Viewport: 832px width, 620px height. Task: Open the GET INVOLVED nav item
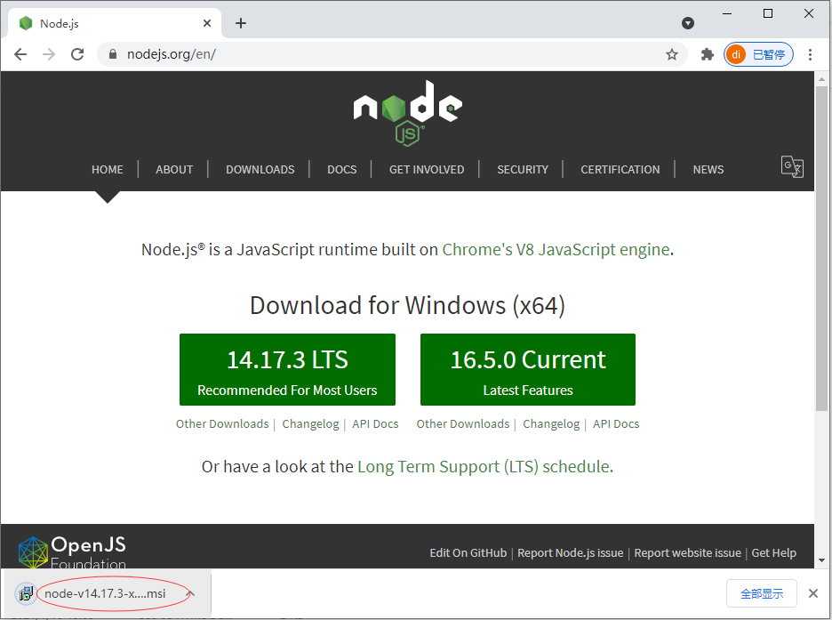[x=427, y=169]
